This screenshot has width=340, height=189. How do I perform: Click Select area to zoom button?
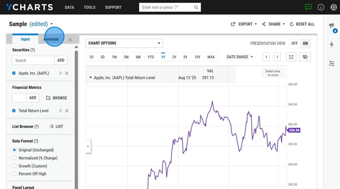point(273,73)
